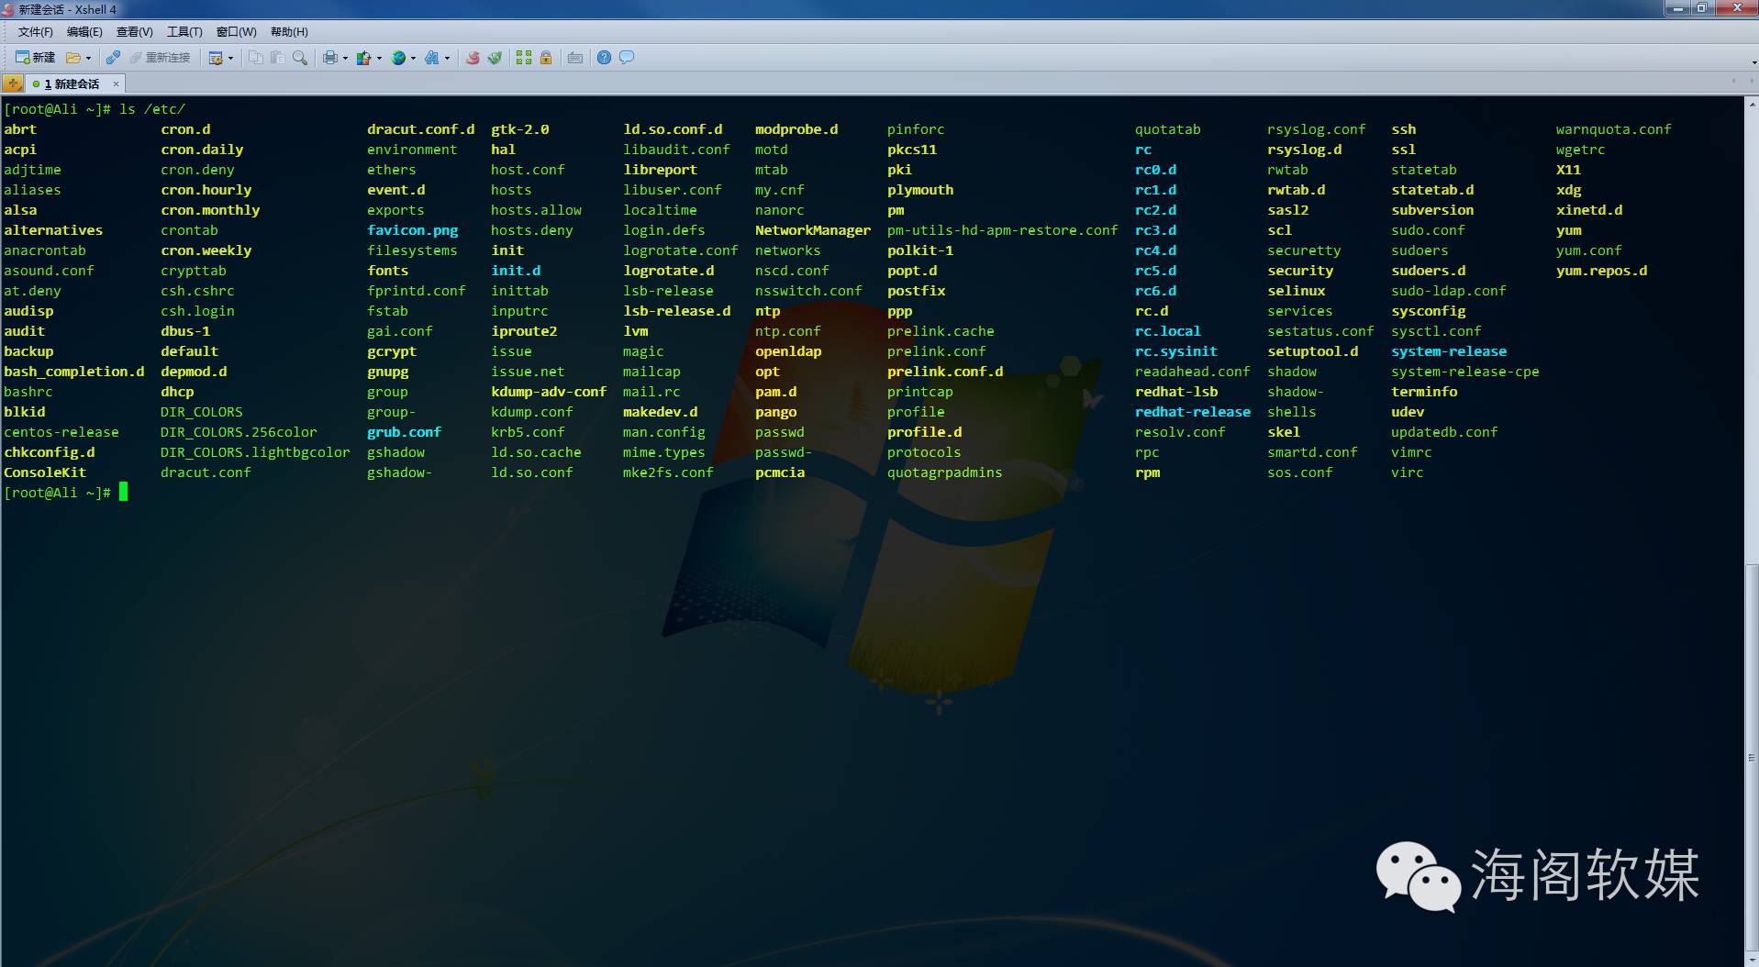This screenshot has height=967, width=1759.
Task: Click the orange add-tab button left of tabs
Action: [13, 83]
